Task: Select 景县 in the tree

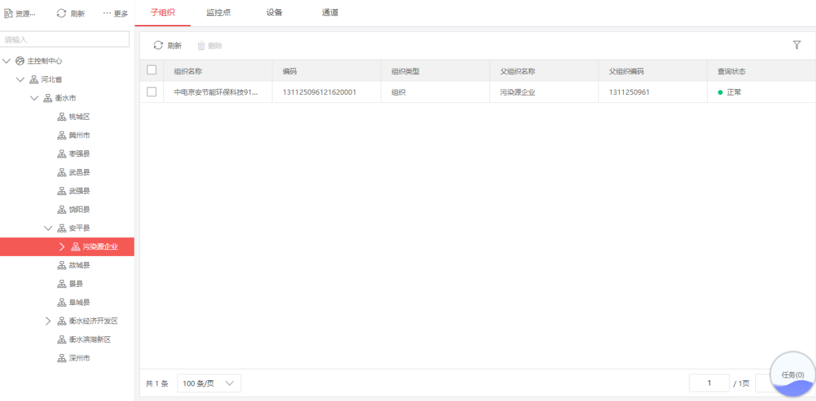Action: click(76, 284)
